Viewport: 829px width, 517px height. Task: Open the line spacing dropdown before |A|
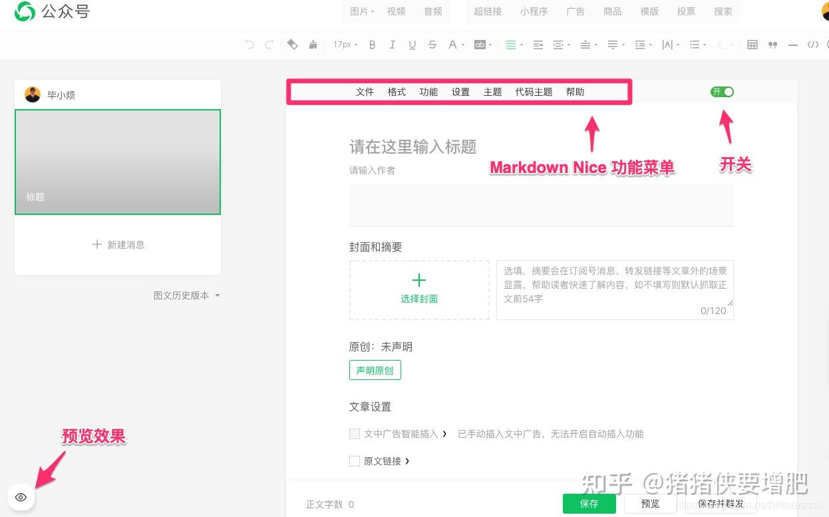(643, 45)
